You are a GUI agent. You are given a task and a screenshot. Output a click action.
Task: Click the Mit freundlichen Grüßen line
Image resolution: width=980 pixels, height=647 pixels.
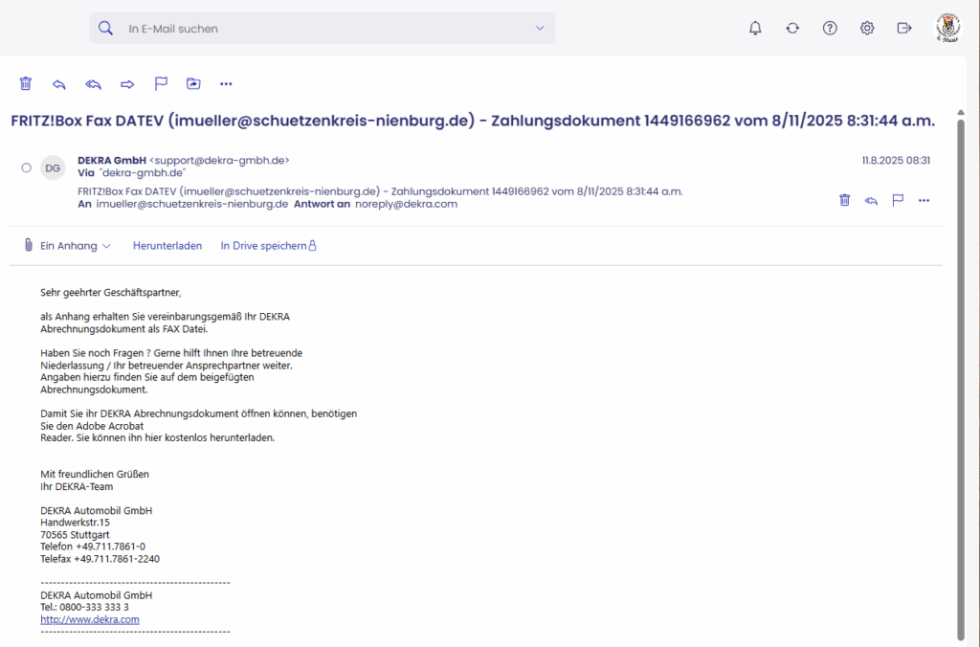(95, 474)
